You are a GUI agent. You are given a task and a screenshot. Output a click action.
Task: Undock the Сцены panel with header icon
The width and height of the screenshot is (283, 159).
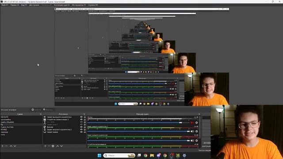41,114
